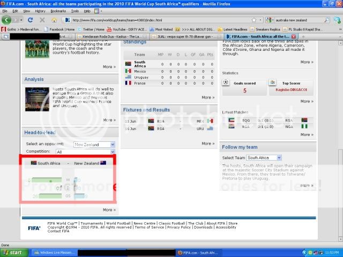This screenshot has height=257, width=343.
Task: Open the Latest Headlines bookmark
Action: tap(233, 29)
